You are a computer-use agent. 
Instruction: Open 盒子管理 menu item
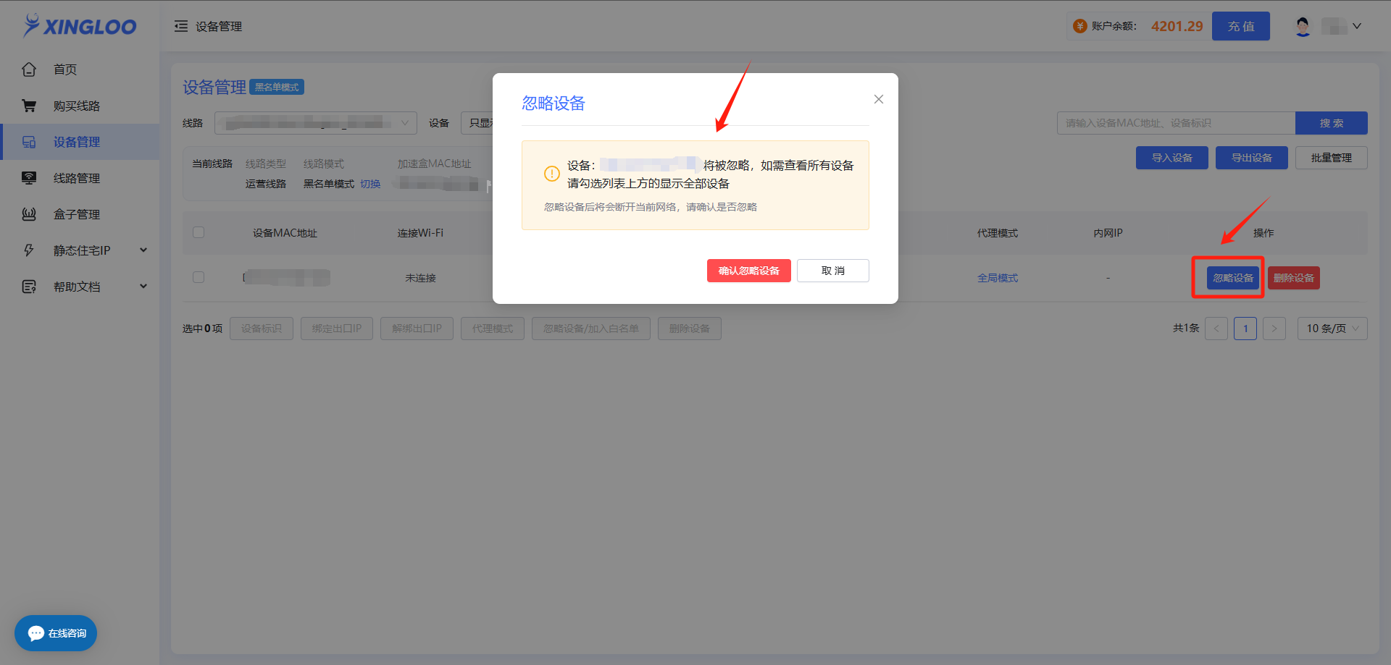(80, 214)
